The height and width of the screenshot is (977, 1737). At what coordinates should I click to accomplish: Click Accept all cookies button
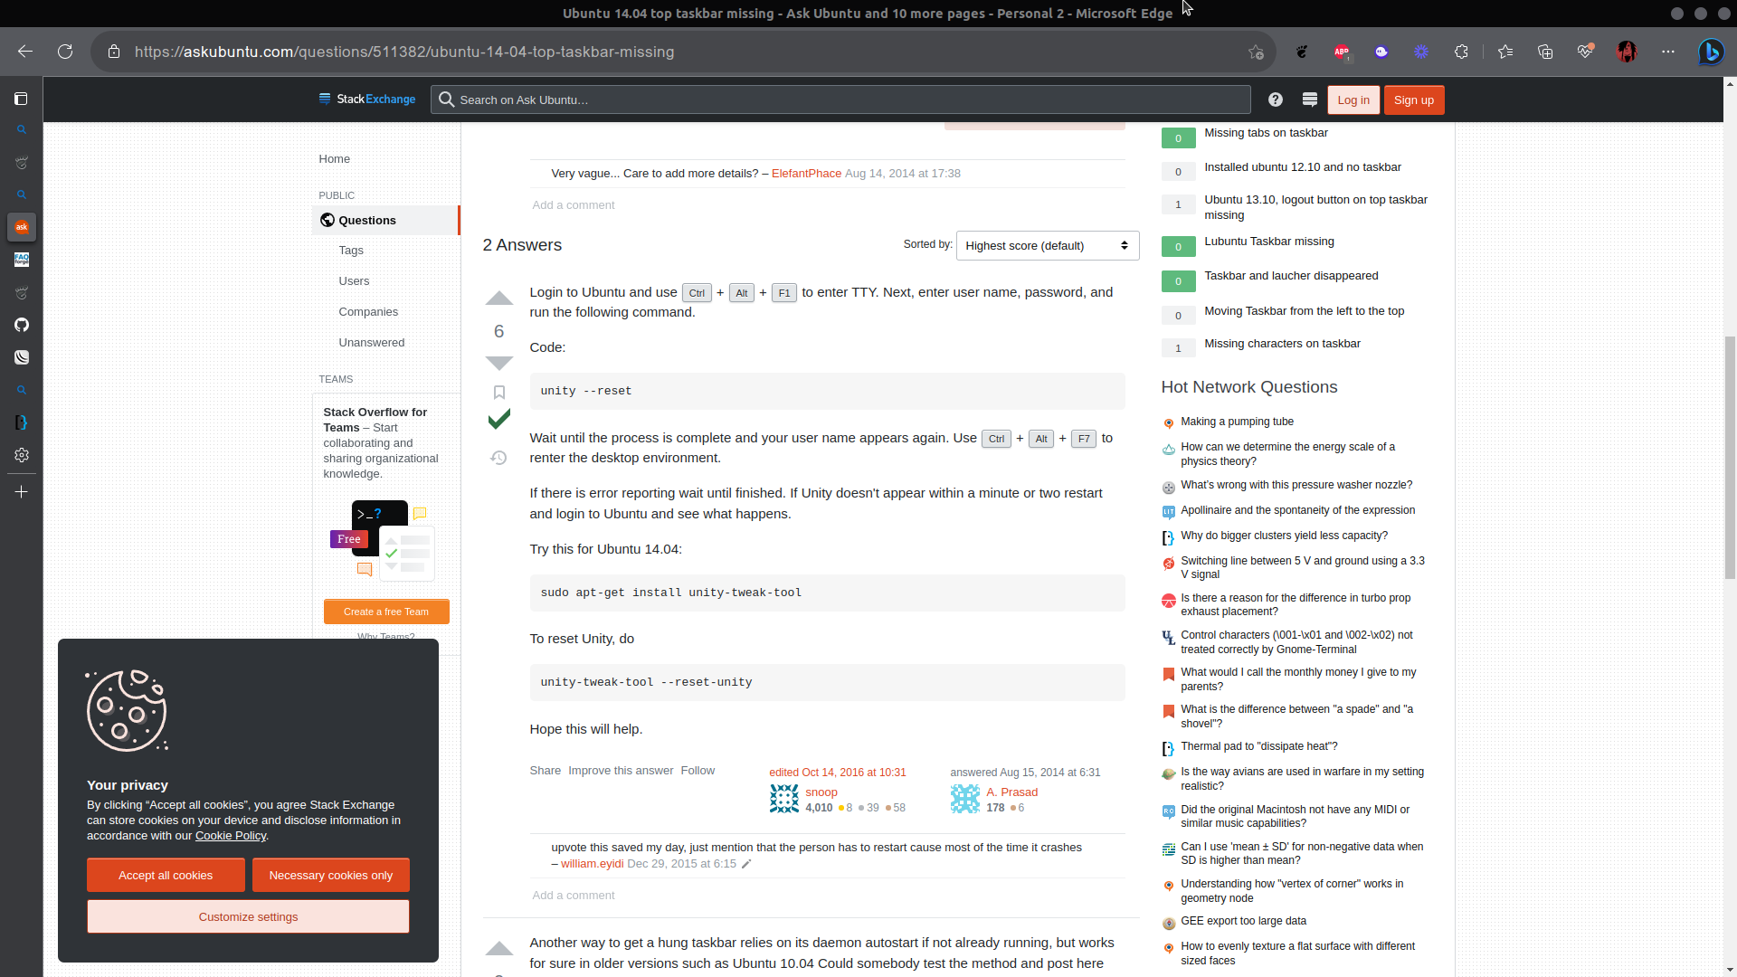(166, 875)
